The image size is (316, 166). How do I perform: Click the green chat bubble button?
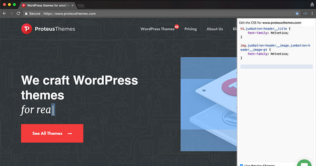tap(304, 163)
